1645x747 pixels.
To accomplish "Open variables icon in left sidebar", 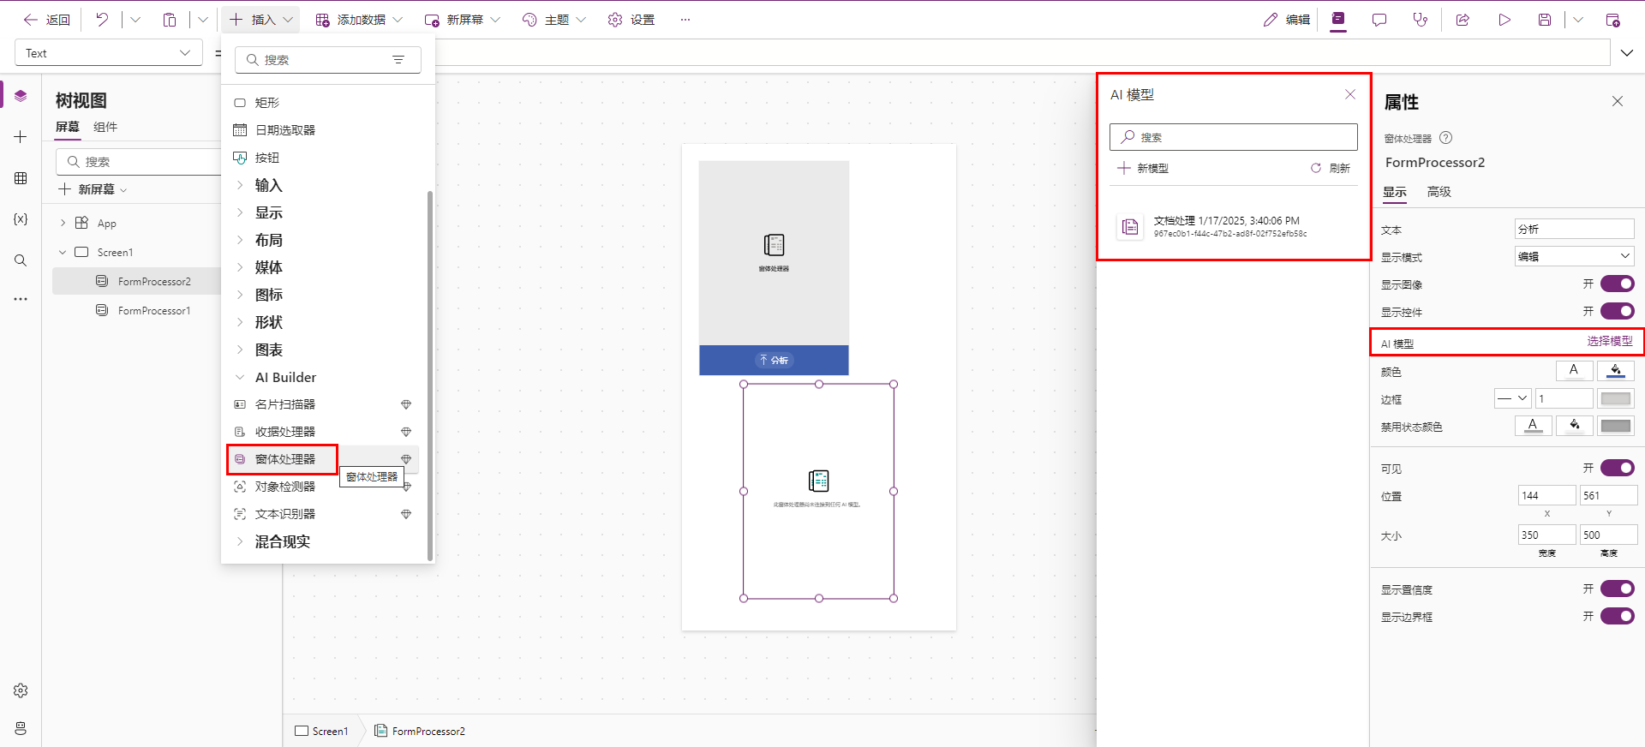I will pyautogui.click(x=21, y=219).
